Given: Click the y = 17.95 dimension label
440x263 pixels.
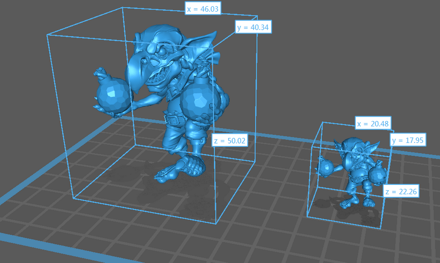Looking at the screenshot, I should [x=407, y=141].
